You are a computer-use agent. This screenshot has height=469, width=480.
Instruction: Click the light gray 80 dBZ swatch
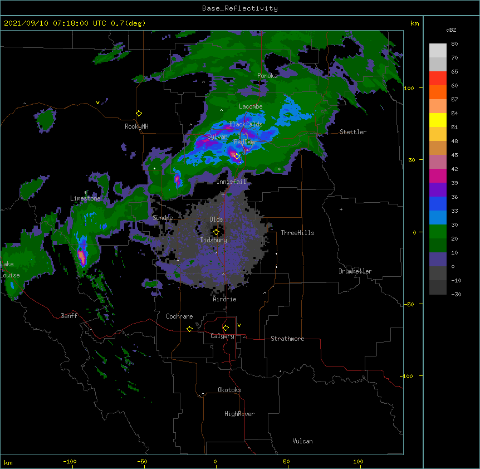pos(438,51)
